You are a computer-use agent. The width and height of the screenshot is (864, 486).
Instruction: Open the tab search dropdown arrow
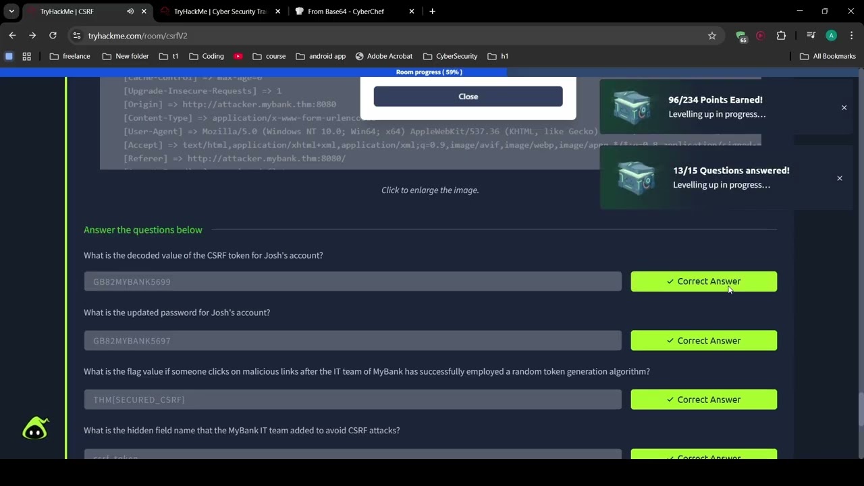(x=11, y=11)
